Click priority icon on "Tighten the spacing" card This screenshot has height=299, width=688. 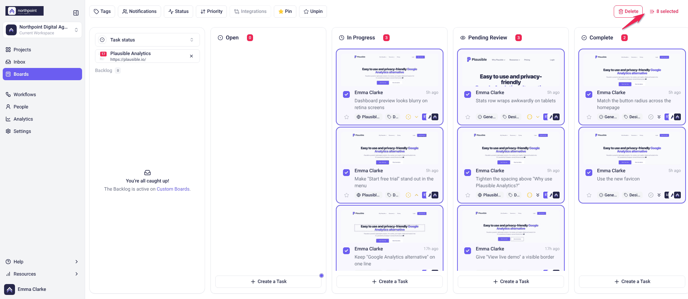(x=537, y=195)
